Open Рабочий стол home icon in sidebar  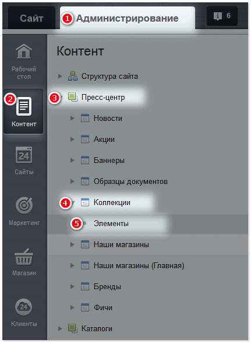click(x=24, y=51)
